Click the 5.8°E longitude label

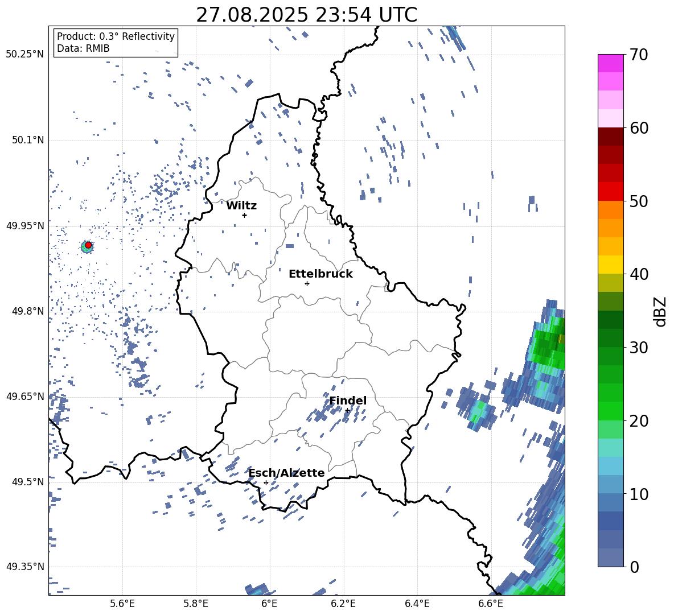point(196,604)
